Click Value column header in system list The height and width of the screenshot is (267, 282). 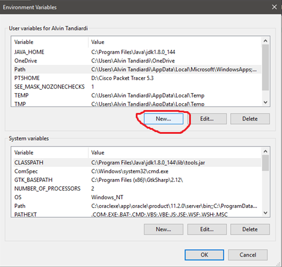click(175, 153)
